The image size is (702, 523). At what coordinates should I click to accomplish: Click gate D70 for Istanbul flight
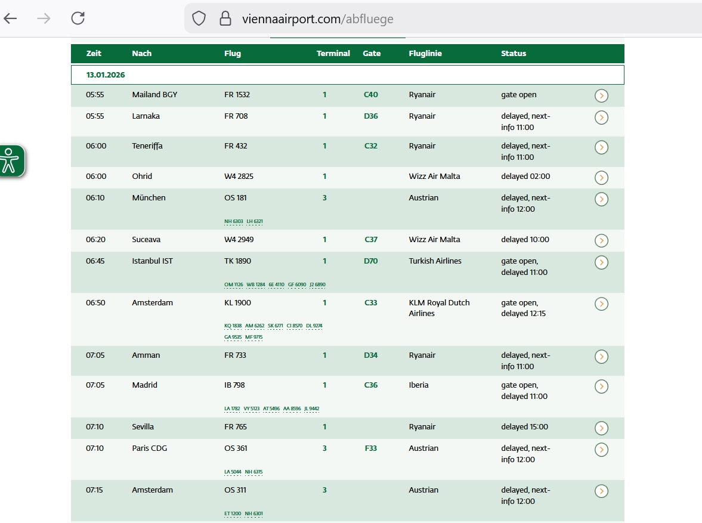tap(371, 261)
